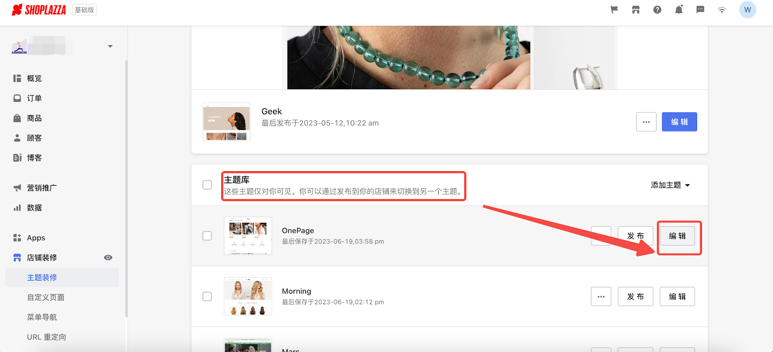Check the OnePage theme checkbox
This screenshot has width=773, height=352.
pyautogui.click(x=207, y=236)
